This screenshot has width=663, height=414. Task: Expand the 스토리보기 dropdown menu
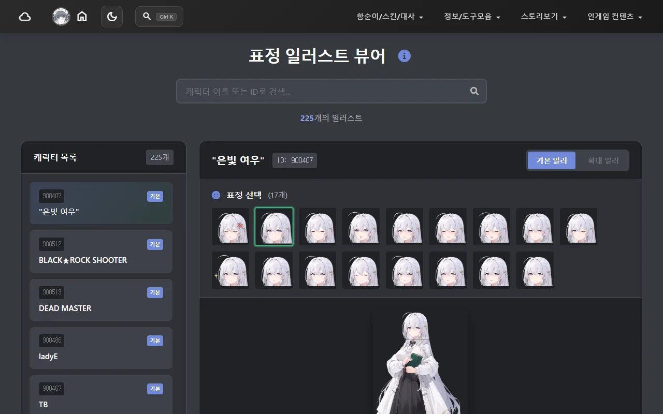tap(544, 17)
